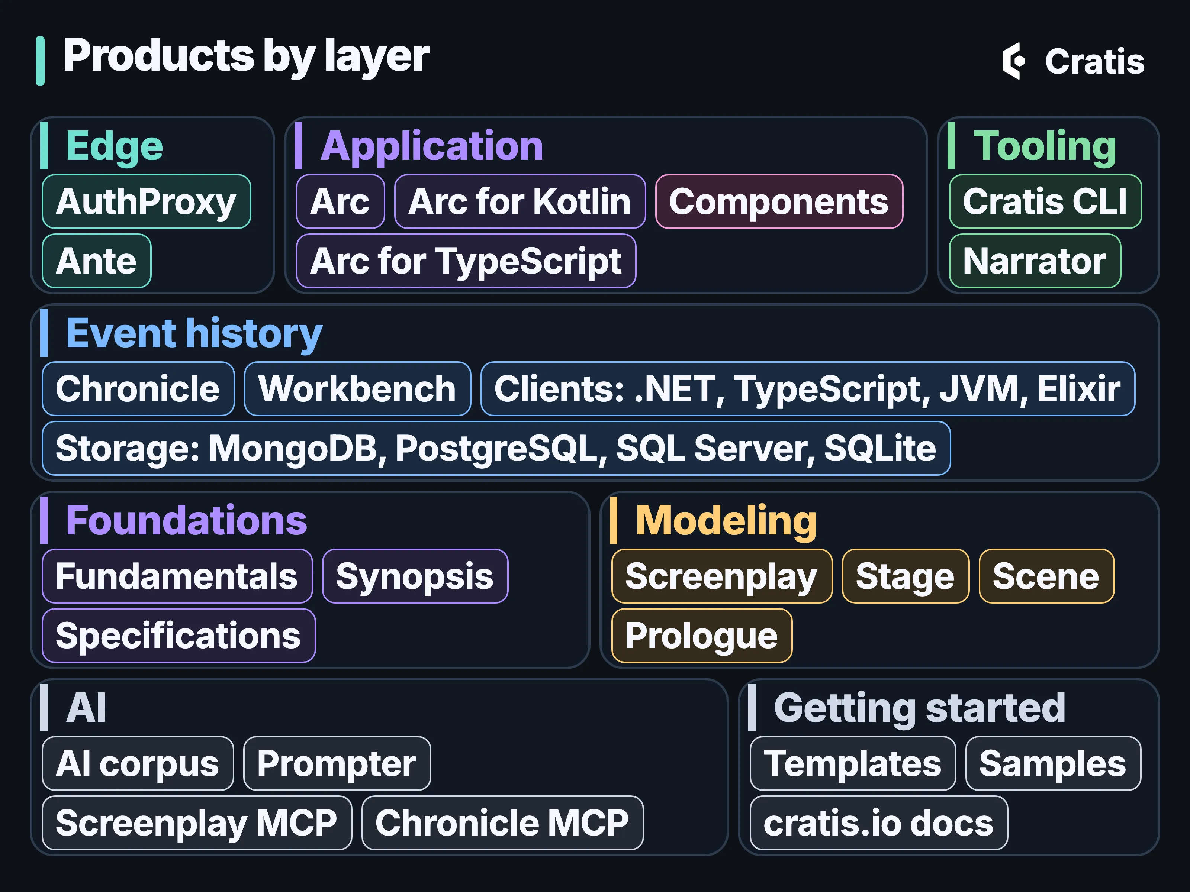The width and height of the screenshot is (1190, 892).
Task: Choose Arc for TypeScript
Action: pos(466,261)
